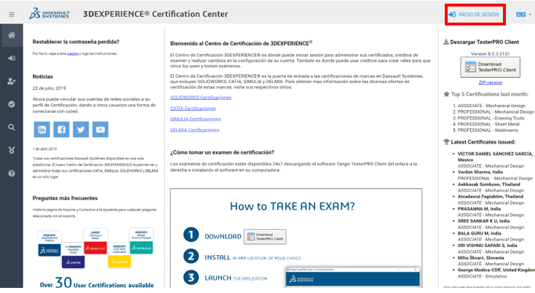Open the Twitter social icon
535x293 pixels.
[81, 130]
